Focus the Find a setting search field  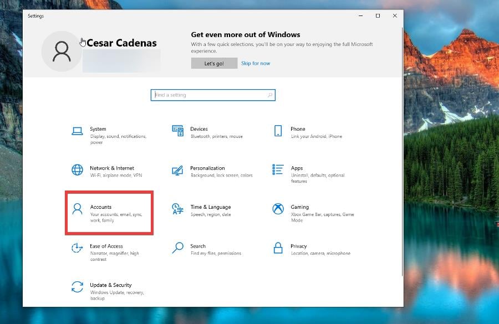point(213,95)
